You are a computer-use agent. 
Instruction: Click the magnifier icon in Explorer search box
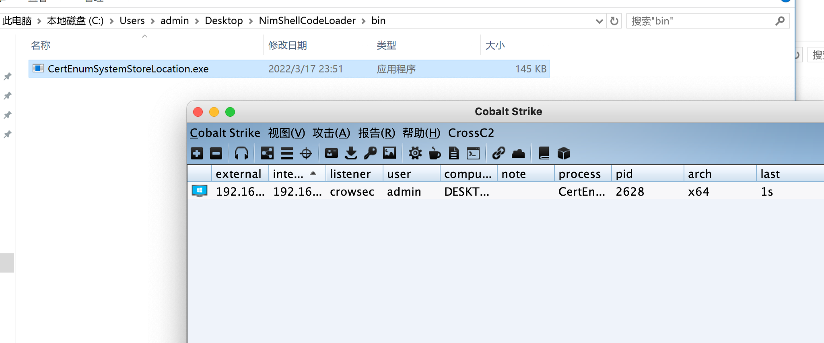pos(780,21)
